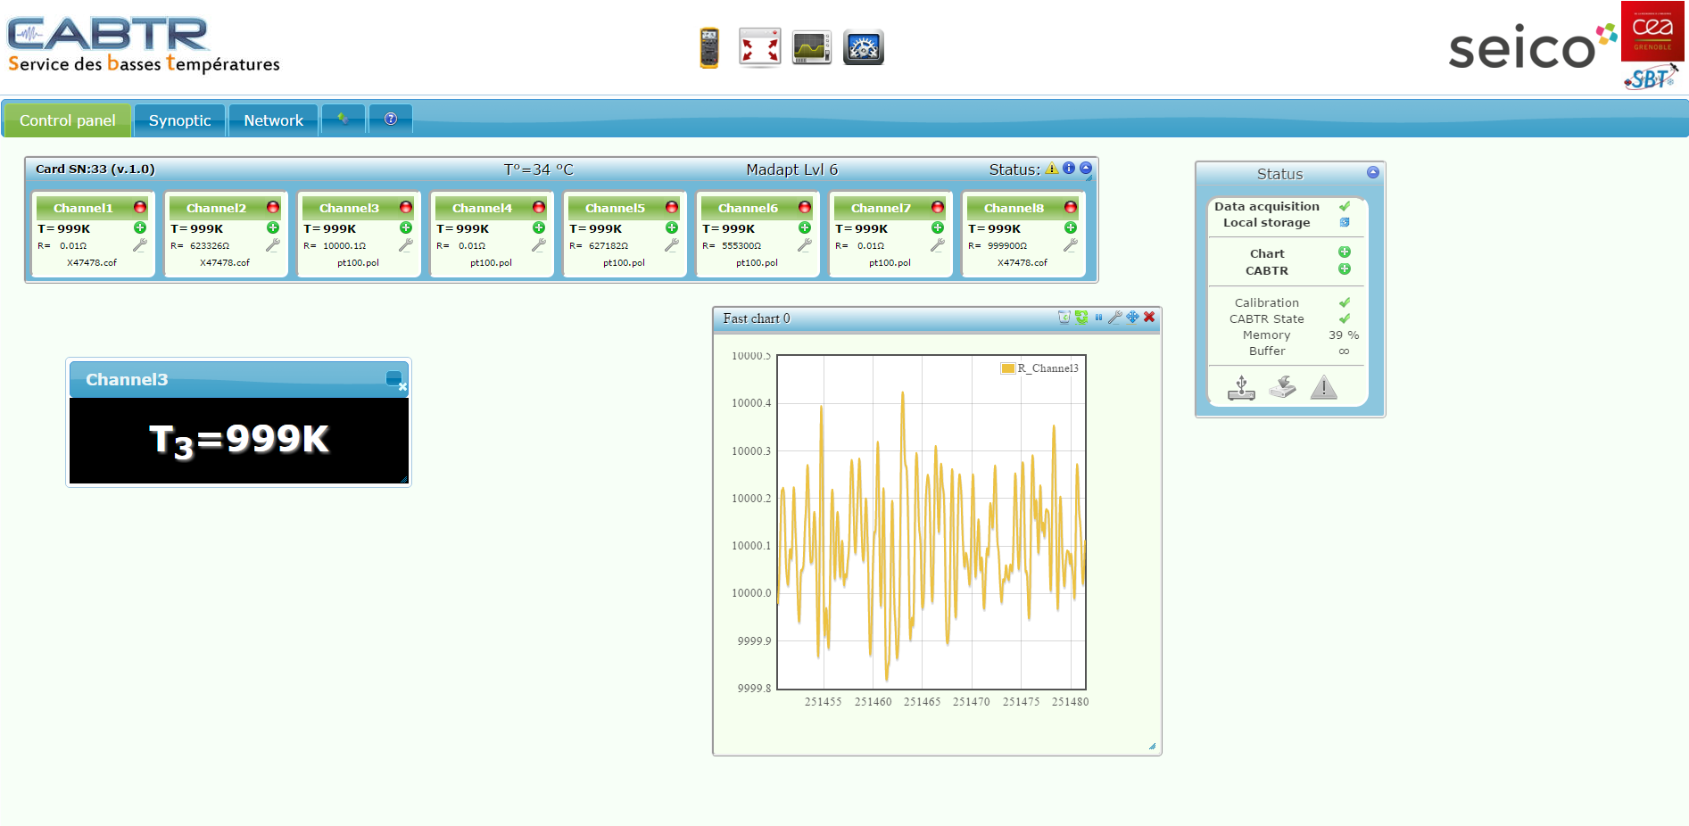The image size is (1689, 826).
Task: Click the fullscreen expand arrows icon
Action: tap(760, 47)
